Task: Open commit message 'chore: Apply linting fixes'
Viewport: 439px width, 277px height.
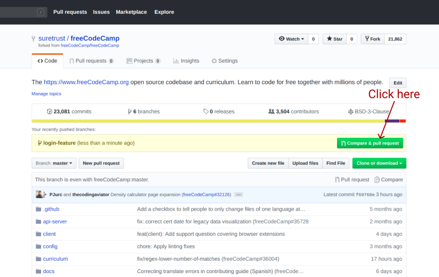Action: (x=166, y=246)
